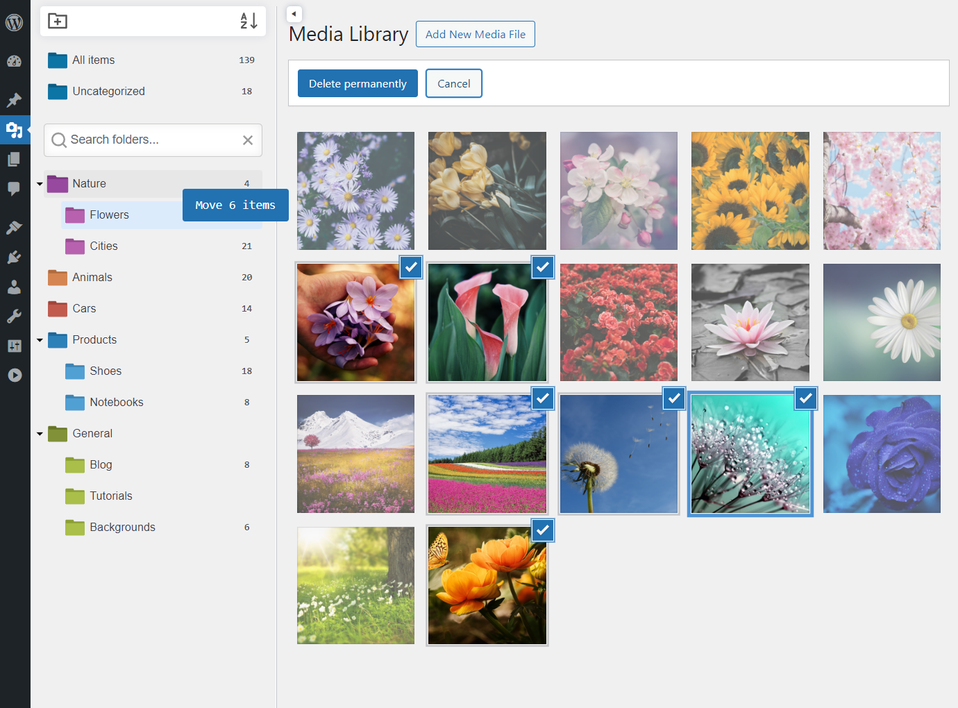Image resolution: width=958 pixels, height=708 pixels.
Task: Open the Settings sliders icon
Action: (x=14, y=346)
